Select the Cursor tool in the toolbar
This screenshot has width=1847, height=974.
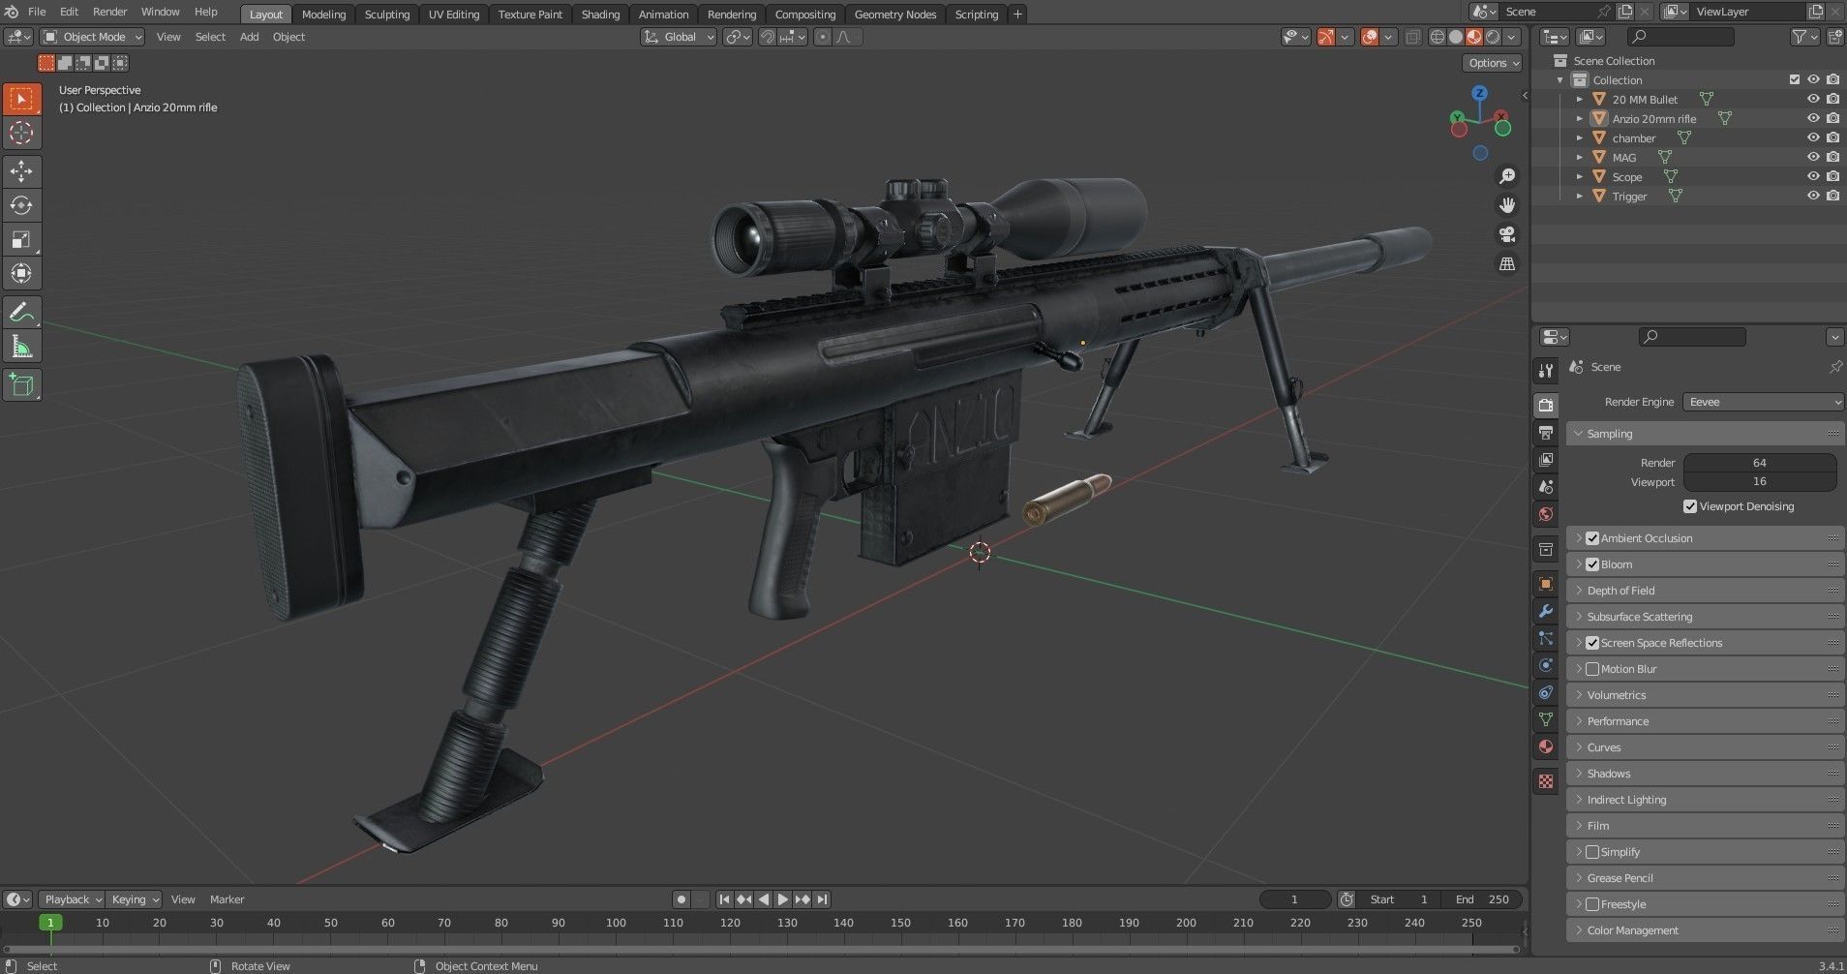[21, 133]
